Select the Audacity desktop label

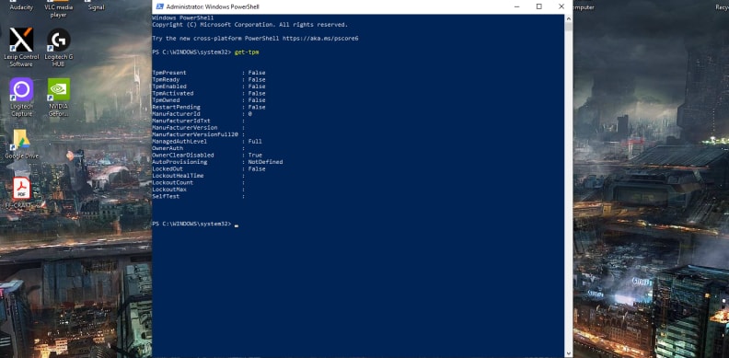tap(21, 7)
